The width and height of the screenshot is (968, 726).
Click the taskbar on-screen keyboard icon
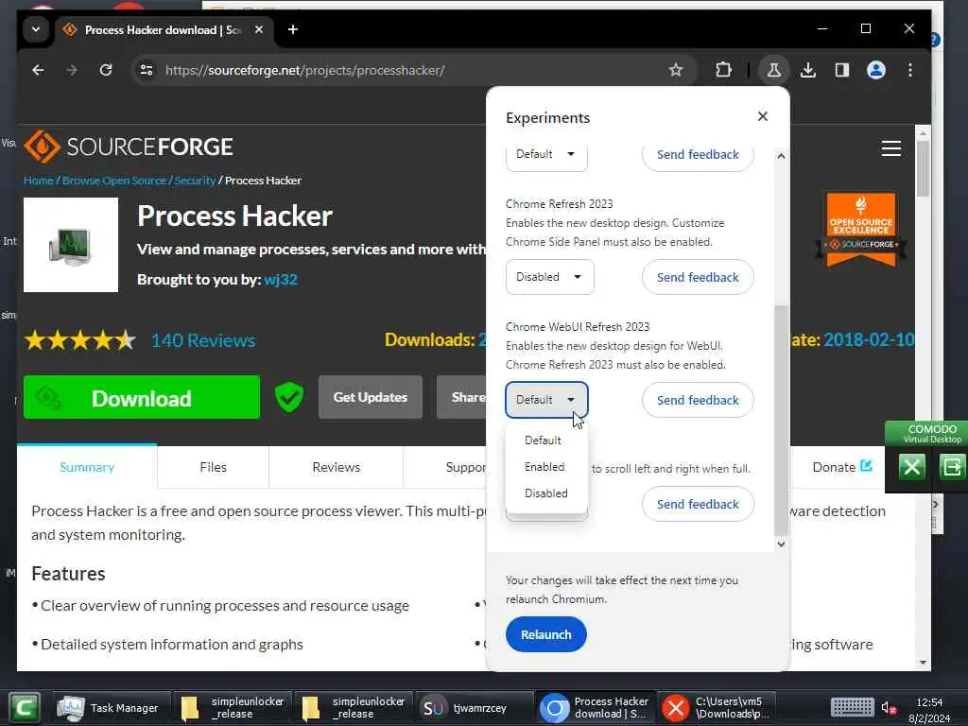click(x=852, y=707)
